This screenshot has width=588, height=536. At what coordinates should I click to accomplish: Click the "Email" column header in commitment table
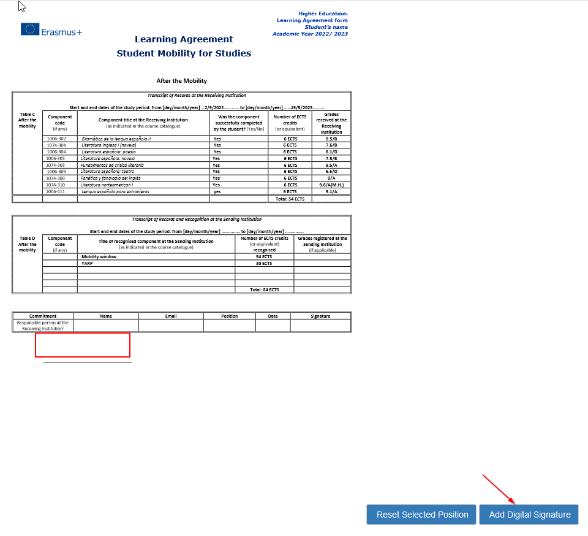click(171, 316)
